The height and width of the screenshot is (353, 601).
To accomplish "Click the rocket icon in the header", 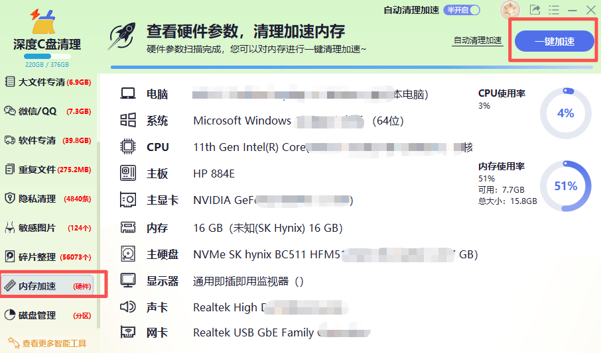I will pos(122,36).
